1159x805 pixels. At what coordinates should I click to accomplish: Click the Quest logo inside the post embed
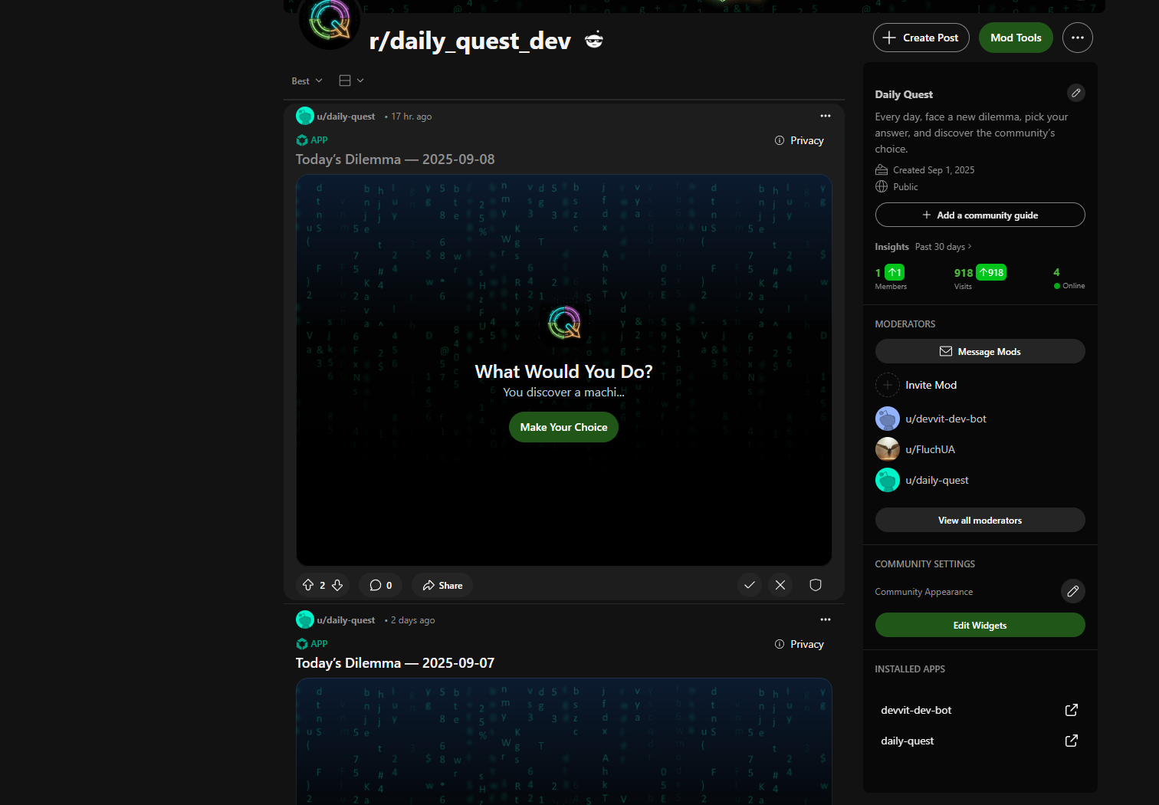click(x=564, y=323)
